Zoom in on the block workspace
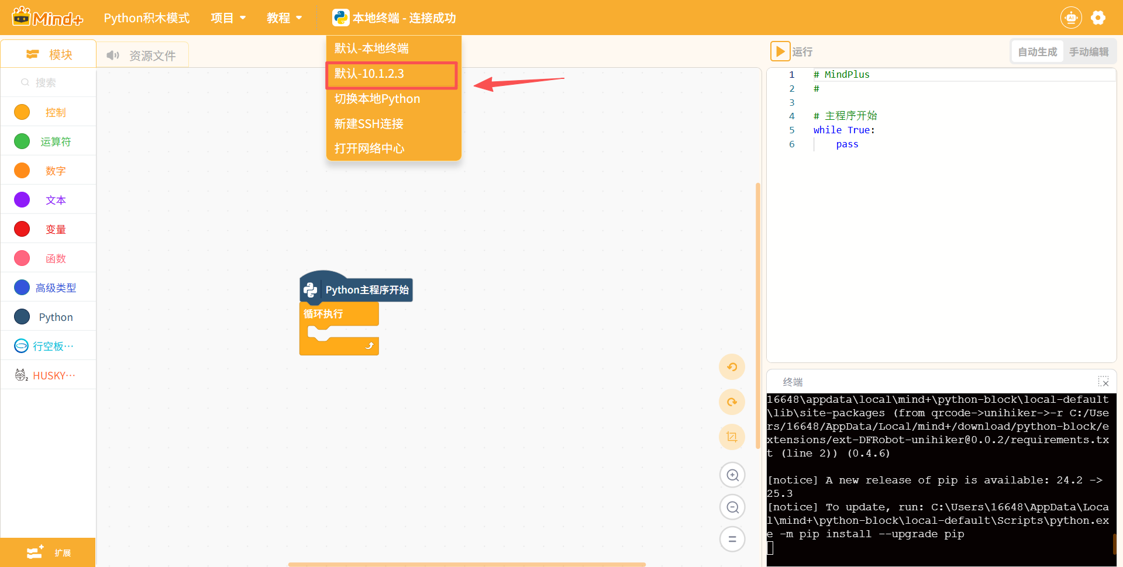1123x567 pixels. tap(732, 475)
